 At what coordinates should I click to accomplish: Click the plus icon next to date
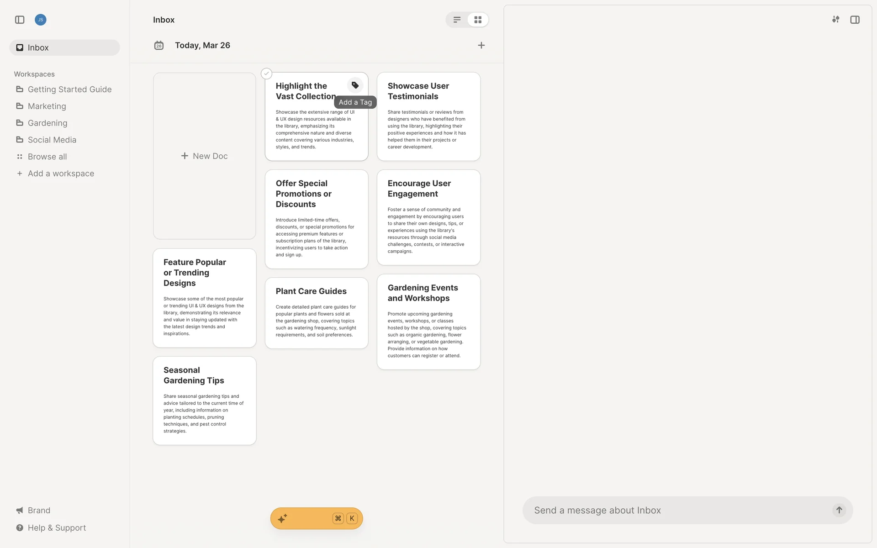tap(481, 45)
